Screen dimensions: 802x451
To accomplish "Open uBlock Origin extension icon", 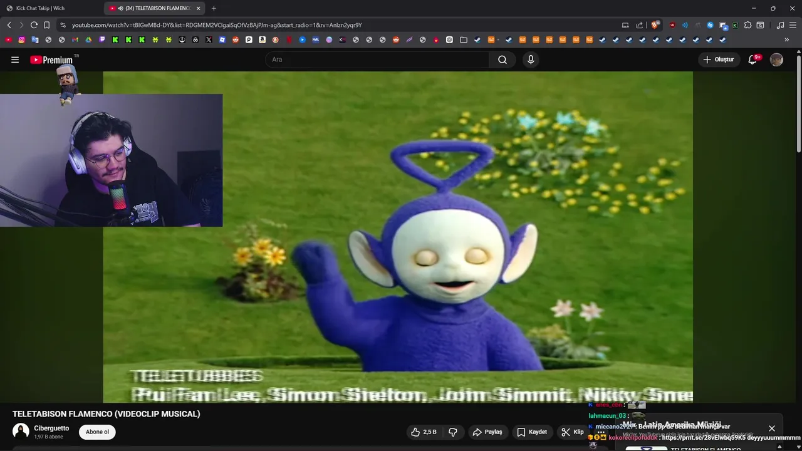I will 672,25.
